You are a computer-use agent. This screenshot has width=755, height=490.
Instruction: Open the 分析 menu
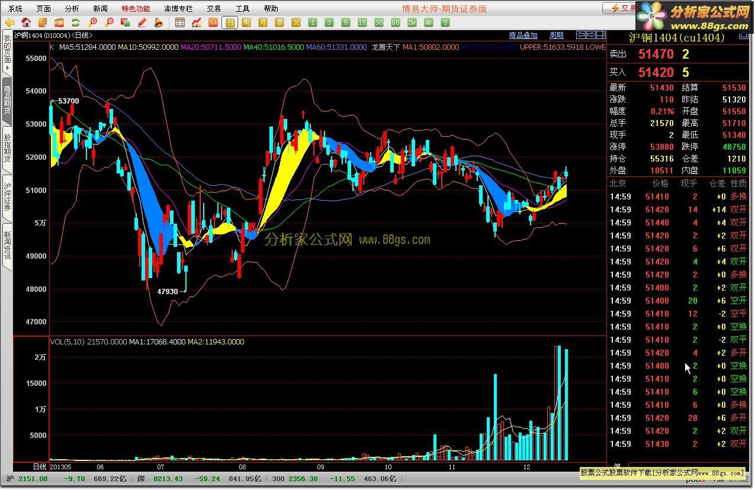pyautogui.click(x=72, y=8)
